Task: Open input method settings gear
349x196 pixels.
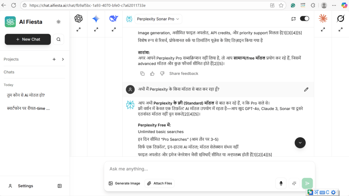Action: tap(333, 192)
